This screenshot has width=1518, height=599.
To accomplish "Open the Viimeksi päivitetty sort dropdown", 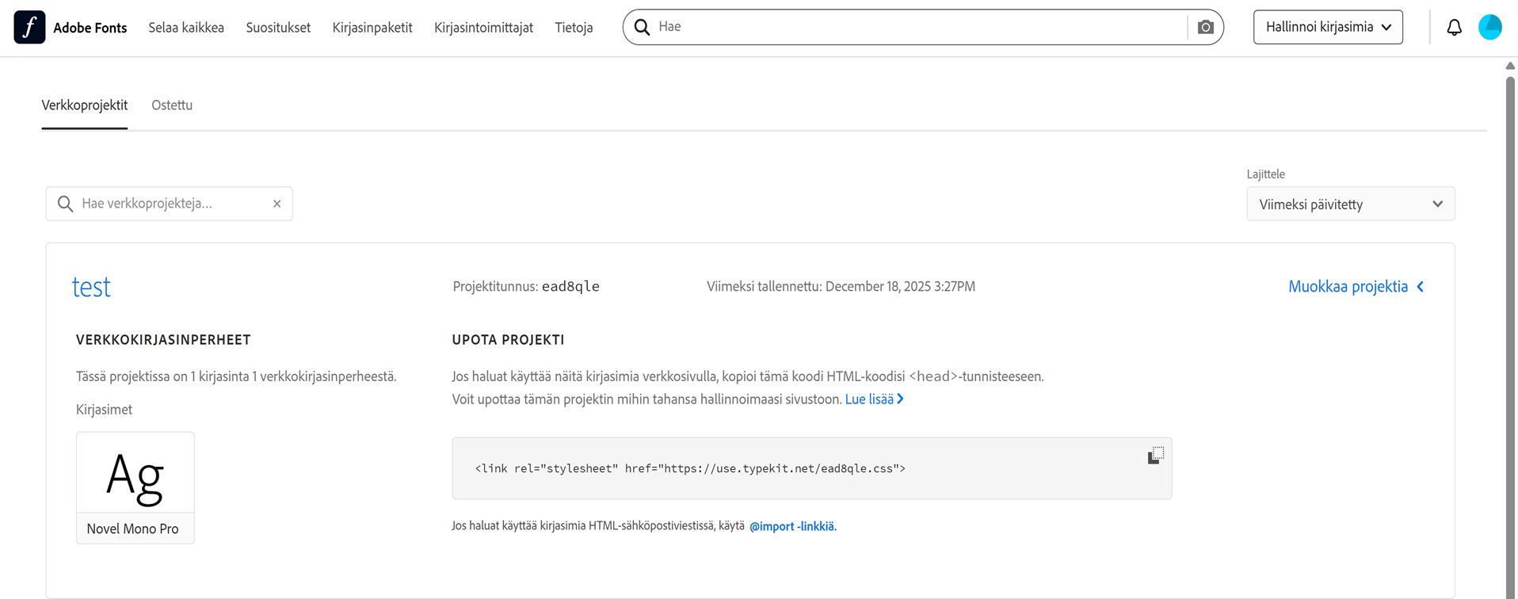I will pos(1350,204).
